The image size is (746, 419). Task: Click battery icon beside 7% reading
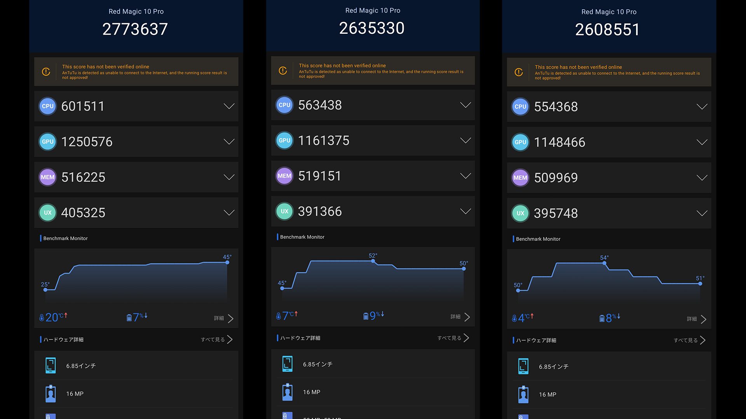[x=129, y=318]
